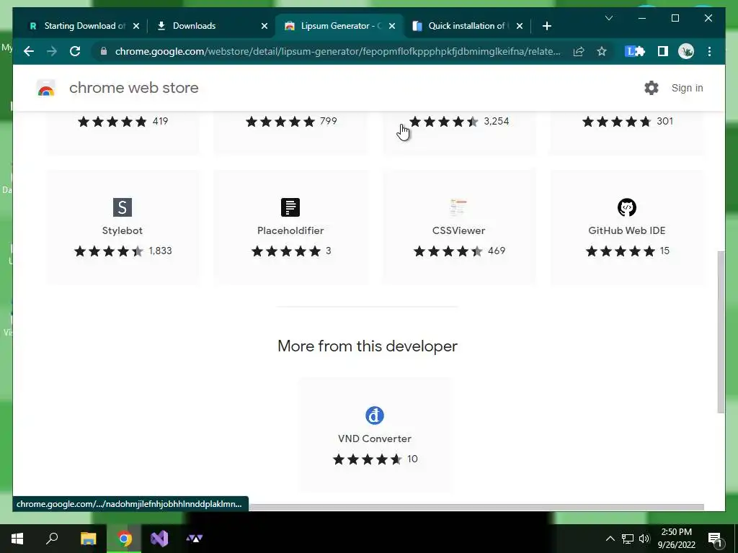This screenshot has width=738, height=553.
Task: Open the Lipsum extension icon in toolbar
Action: [x=630, y=51]
